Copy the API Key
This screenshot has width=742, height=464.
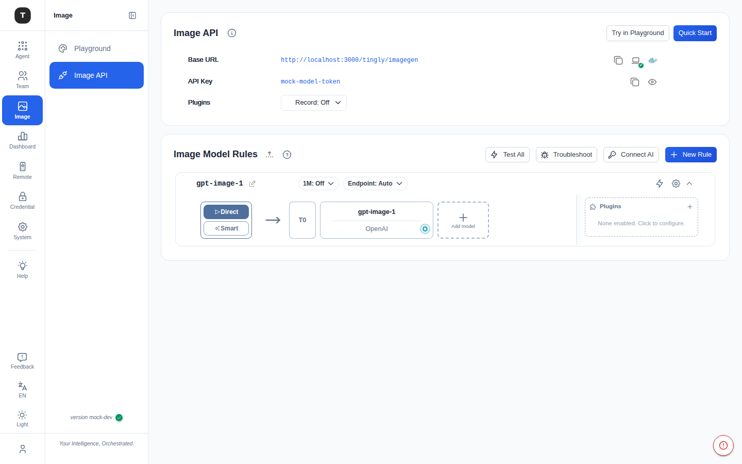635,82
